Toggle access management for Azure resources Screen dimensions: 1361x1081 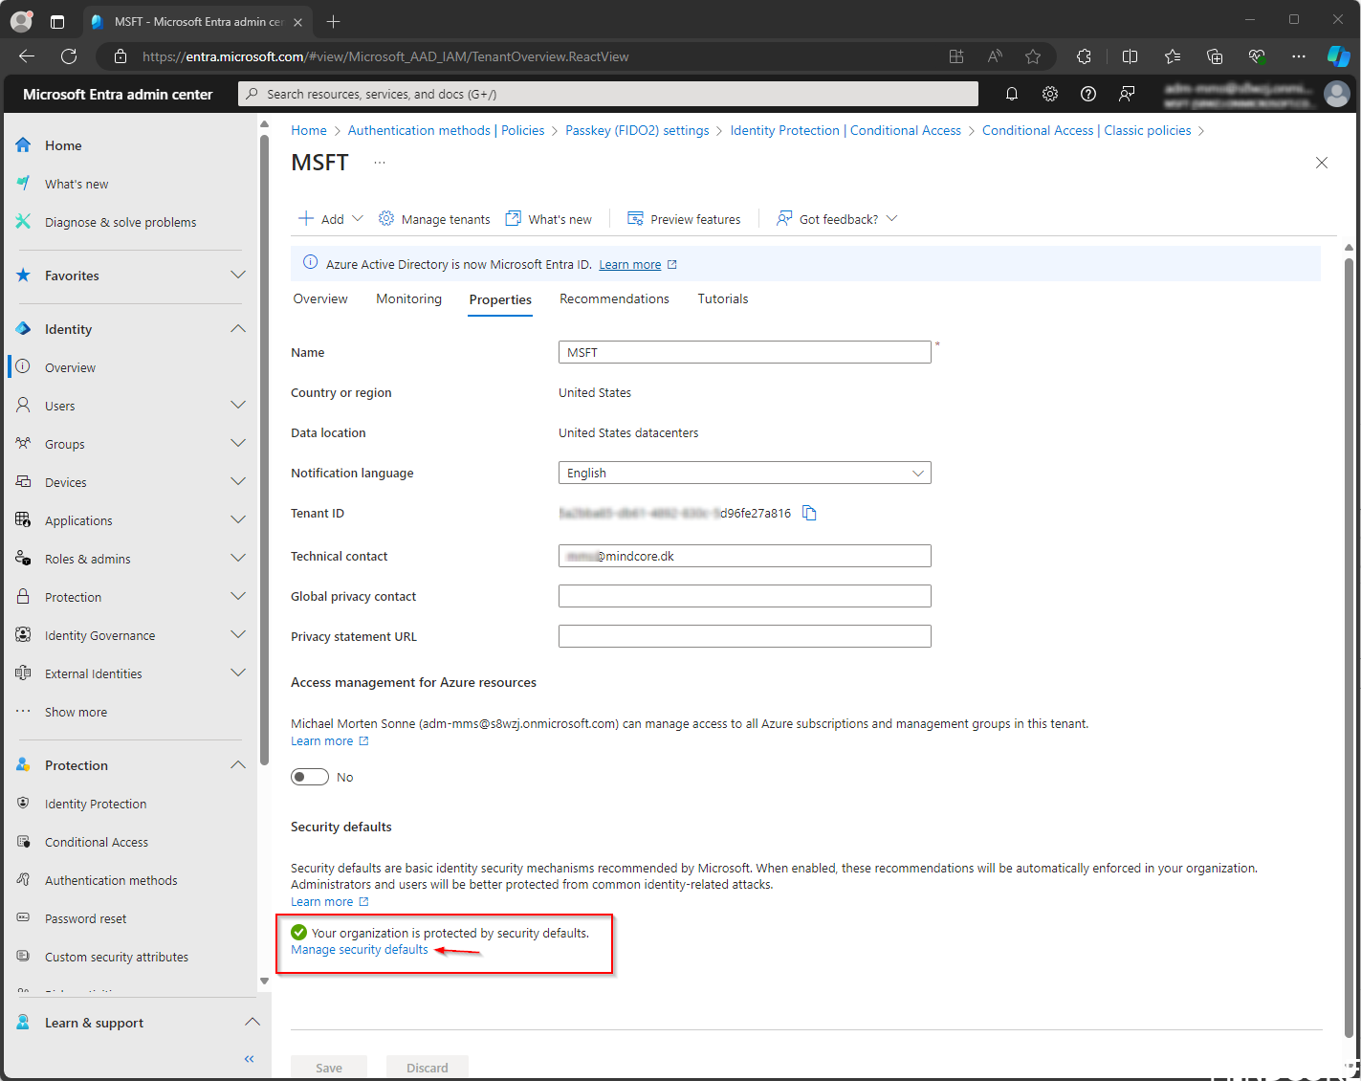310,777
